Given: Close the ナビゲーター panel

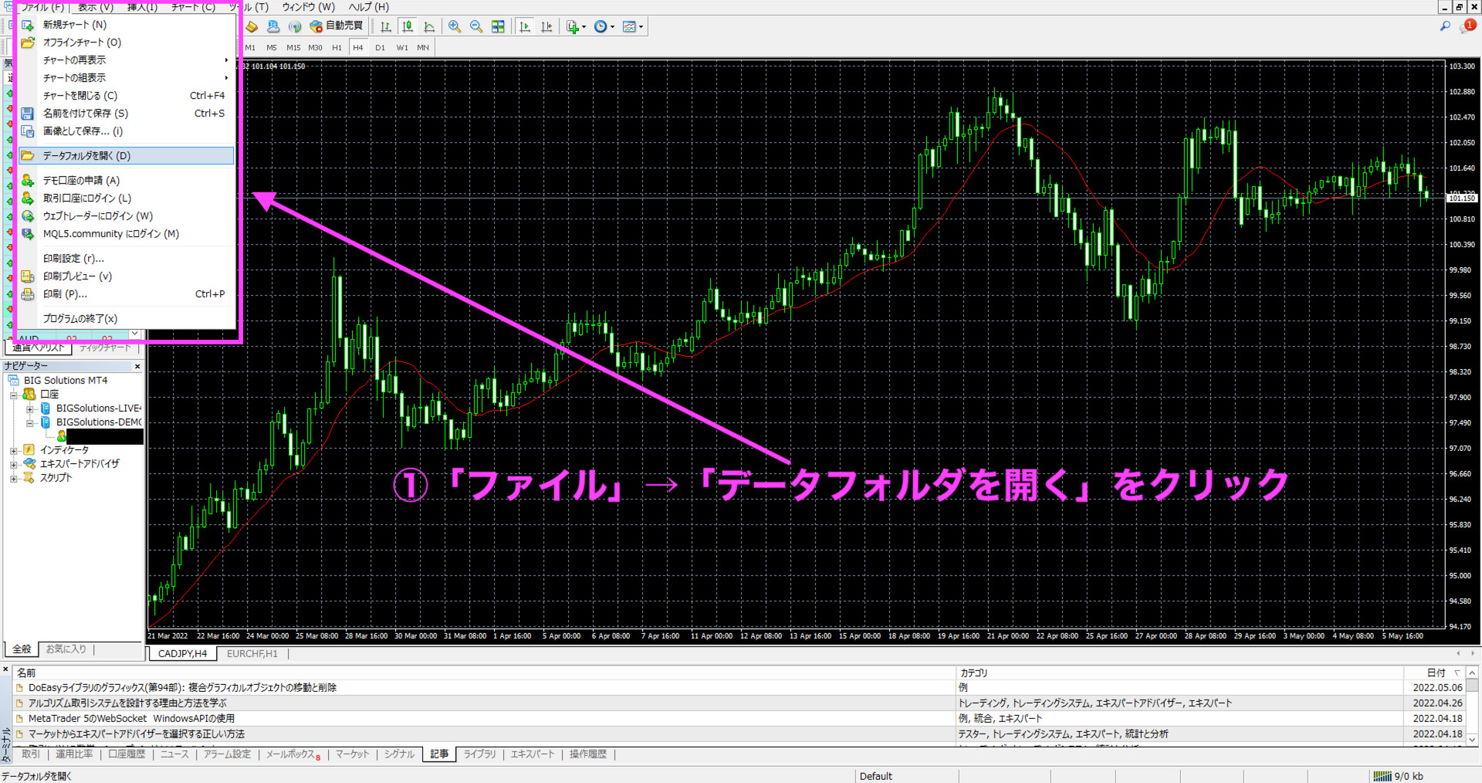Looking at the screenshot, I should point(137,366).
